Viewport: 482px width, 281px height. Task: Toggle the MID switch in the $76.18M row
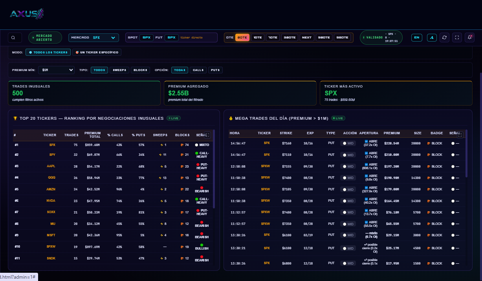[348, 212]
